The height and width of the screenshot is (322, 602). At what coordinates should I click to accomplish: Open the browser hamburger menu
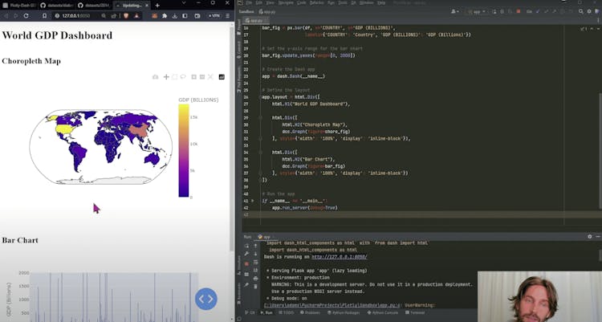click(228, 15)
